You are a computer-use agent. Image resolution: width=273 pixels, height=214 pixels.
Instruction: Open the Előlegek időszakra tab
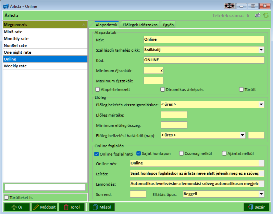pyautogui.click(x=140, y=25)
